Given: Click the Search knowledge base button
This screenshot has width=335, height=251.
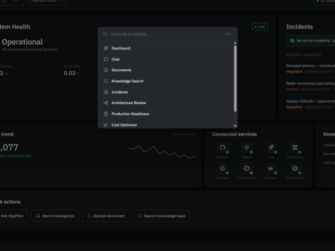Looking at the screenshot, I should 161,216.
